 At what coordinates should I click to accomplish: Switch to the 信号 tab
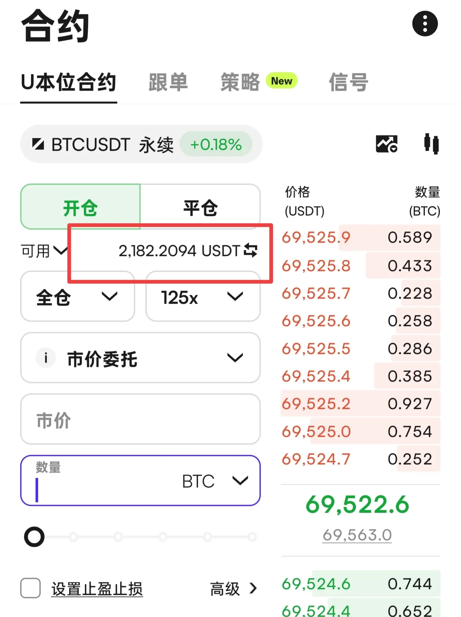(349, 83)
